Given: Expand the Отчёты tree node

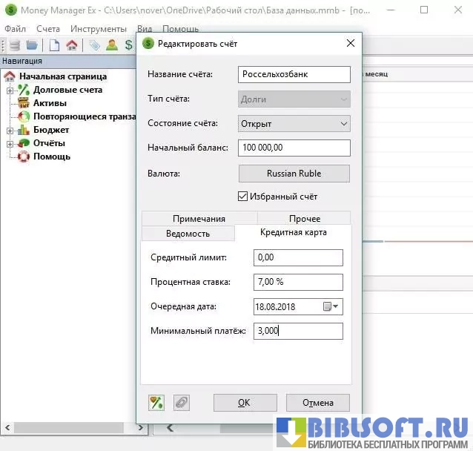Looking at the screenshot, I should 10,143.
